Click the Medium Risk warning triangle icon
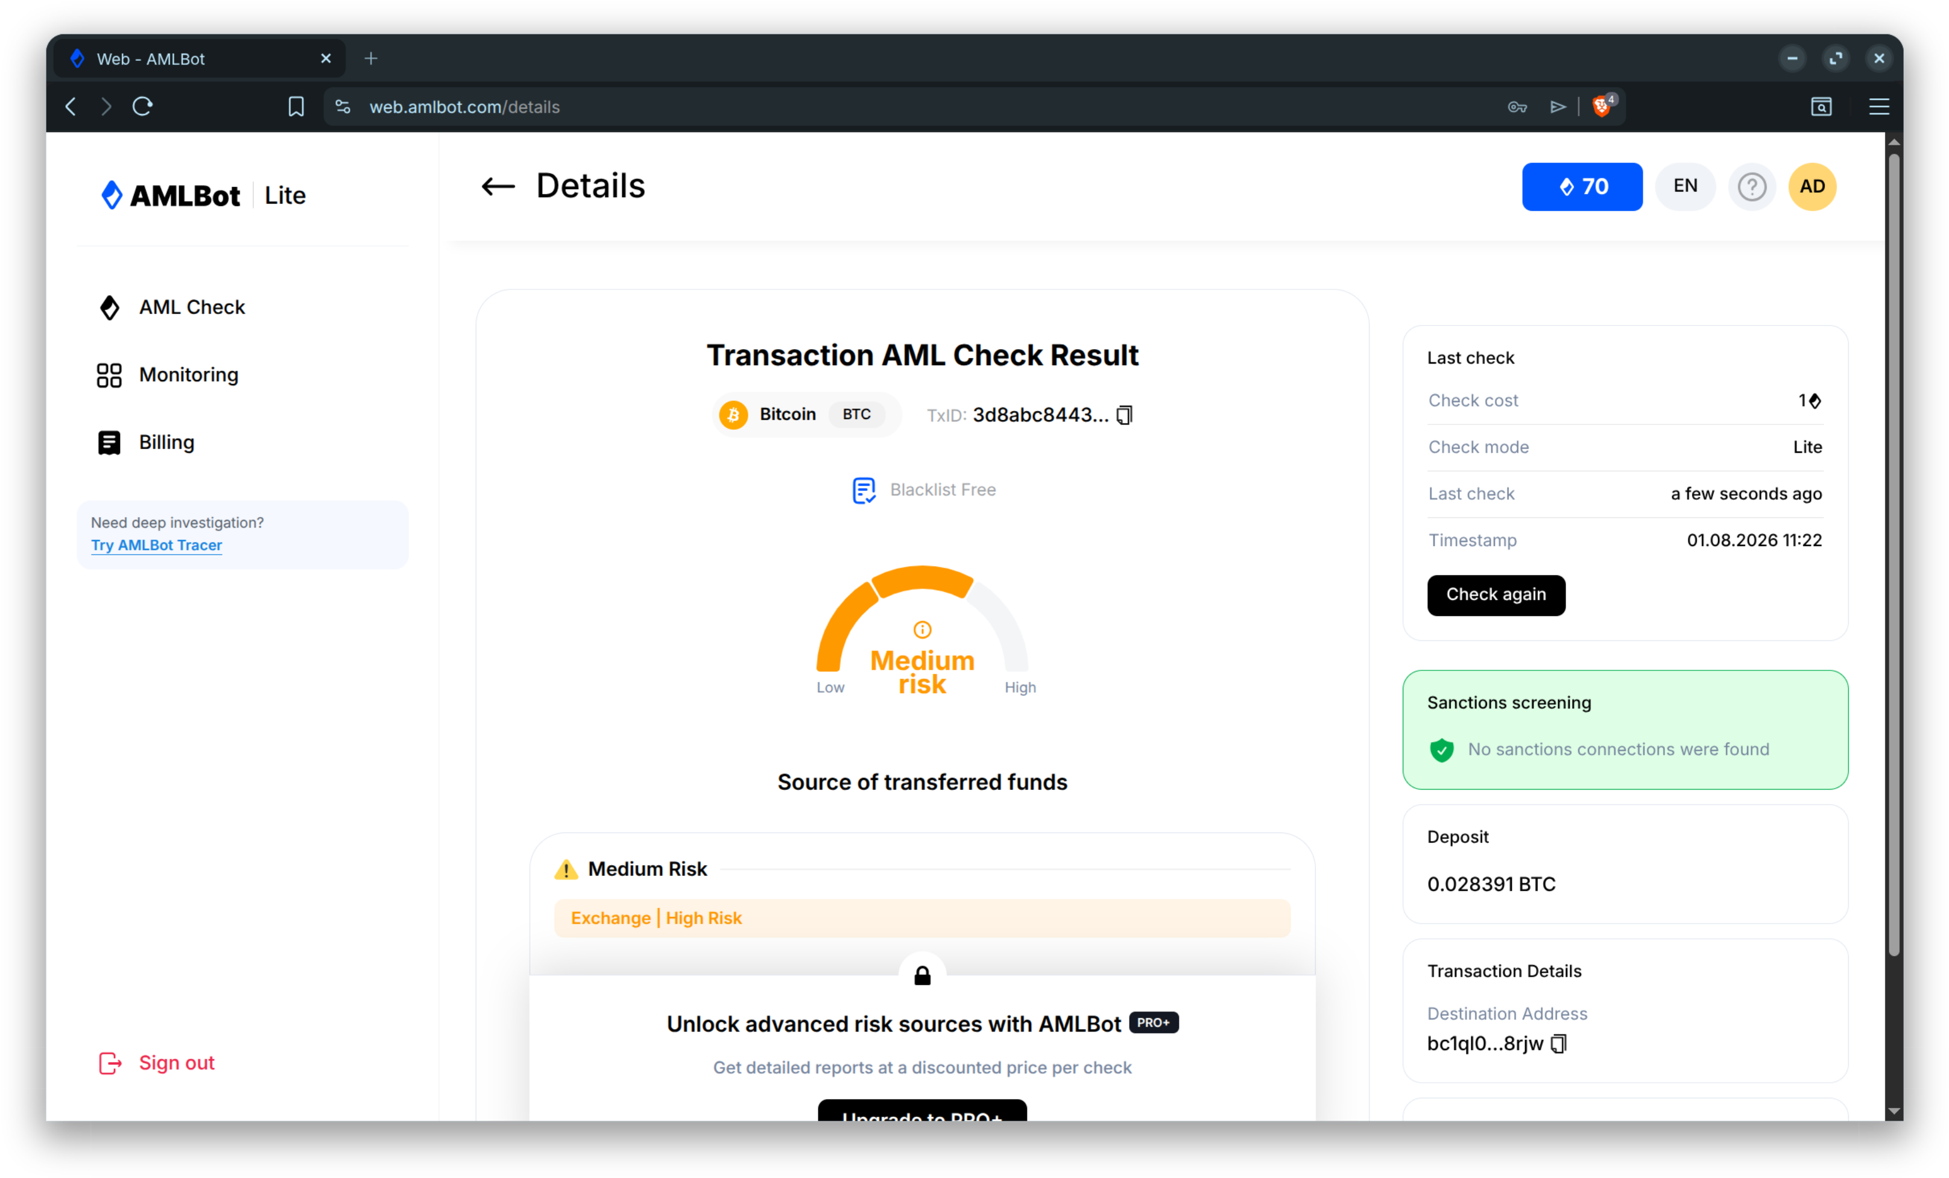This screenshot has height=1178, width=1949. pos(566,870)
